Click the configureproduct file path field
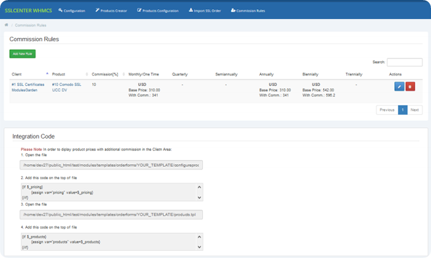Image resolution: width=431 pixels, height=258 pixels. coord(111,165)
